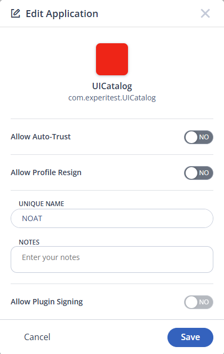Click the white knob on Auto-Trust switch
Image resolution: width=224 pixels, height=354 pixels.
click(x=191, y=137)
